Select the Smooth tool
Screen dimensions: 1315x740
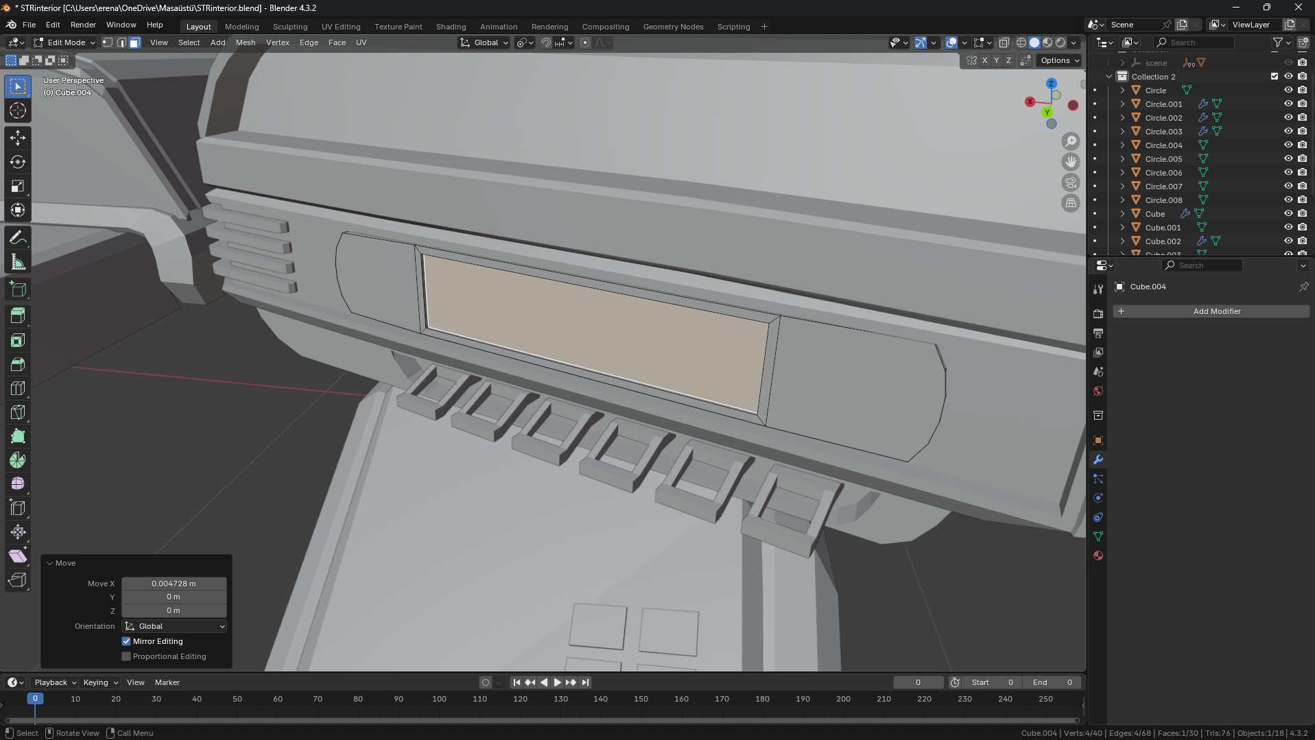pos(18,484)
